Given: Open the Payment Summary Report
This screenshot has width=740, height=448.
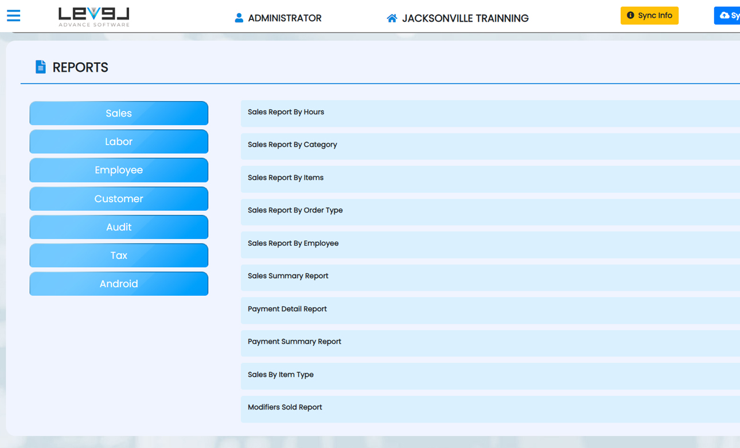Looking at the screenshot, I should (490, 342).
